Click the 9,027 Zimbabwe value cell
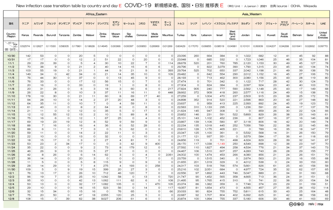This screenshot has height=210, width=333. click(x=103, y=198)
